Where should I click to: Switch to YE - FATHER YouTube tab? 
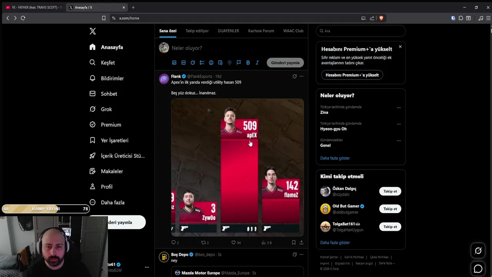click(x=33, y=7)
